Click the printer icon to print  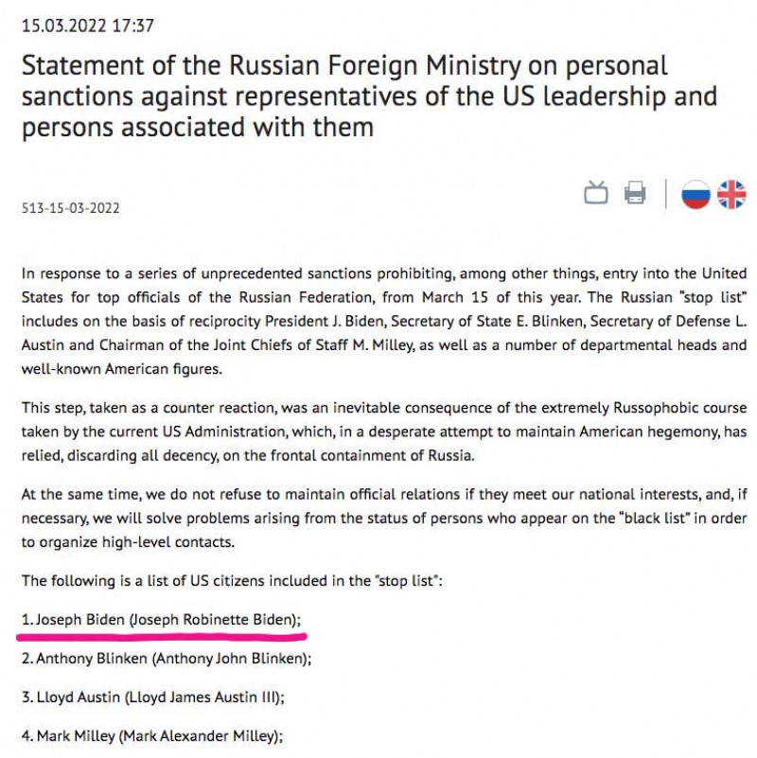(635, 194)
